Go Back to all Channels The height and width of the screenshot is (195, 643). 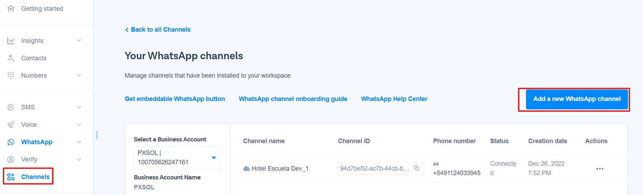(x=161, y=30)
